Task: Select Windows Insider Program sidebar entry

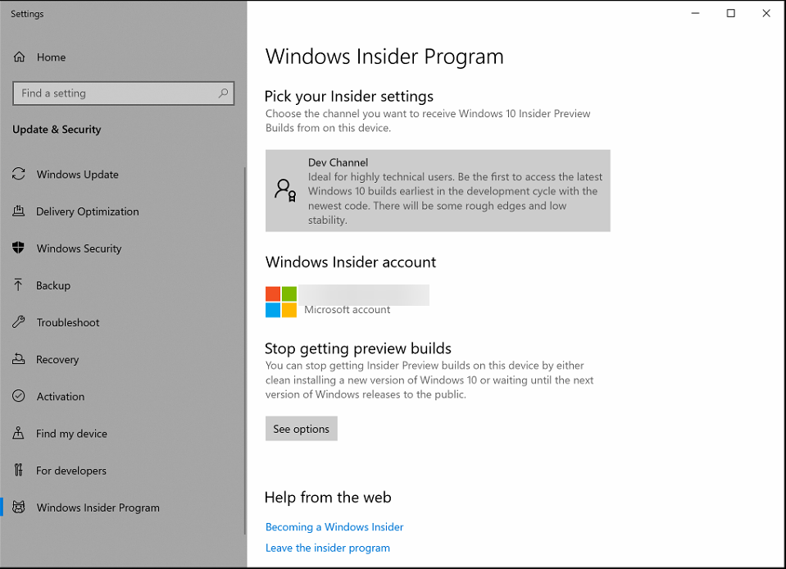Action: pyautogui.click(x=123, y=508)
